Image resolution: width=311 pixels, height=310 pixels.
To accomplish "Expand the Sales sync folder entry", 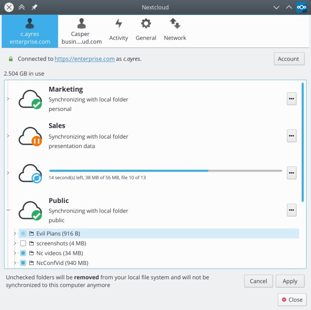I will tap(8, 136).
